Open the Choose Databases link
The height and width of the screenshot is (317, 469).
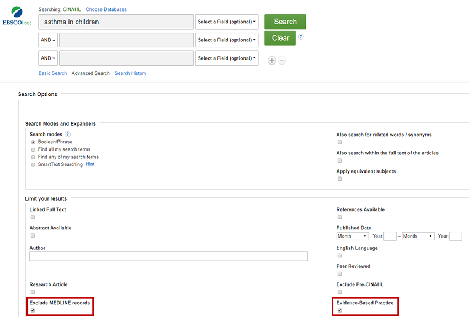[106, 10]
